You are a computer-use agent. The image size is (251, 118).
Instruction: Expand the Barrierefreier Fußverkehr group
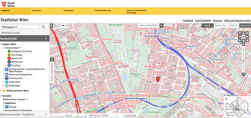click(x=4, y=110)
